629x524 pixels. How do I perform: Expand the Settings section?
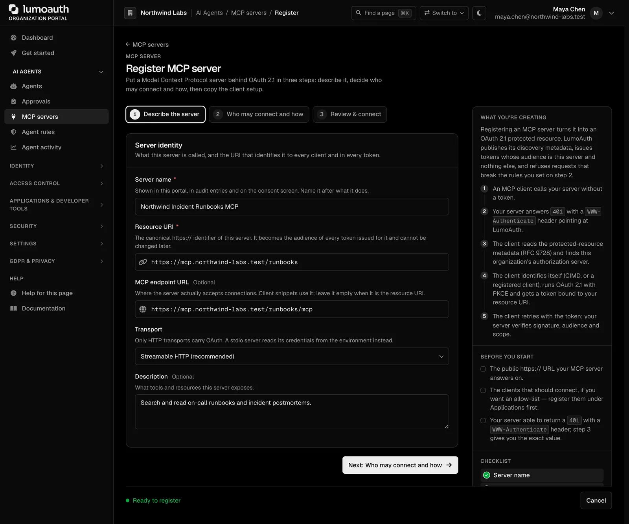click(56, 244)
